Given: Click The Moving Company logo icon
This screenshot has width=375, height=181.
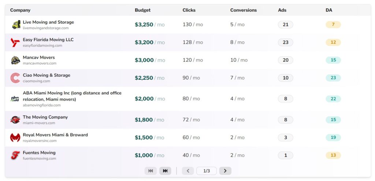Looking at the screenshot, I should point(15,120).
